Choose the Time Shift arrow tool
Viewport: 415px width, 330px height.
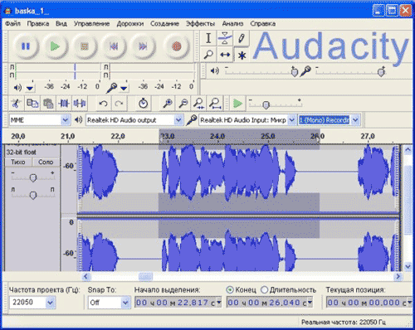[x=225, y=55]
